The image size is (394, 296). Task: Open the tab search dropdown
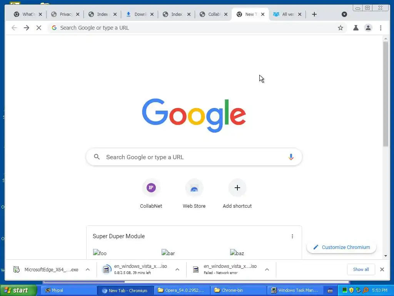344,14
